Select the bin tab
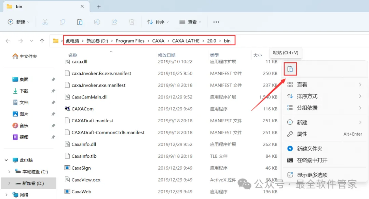The width and height of the screenshot is (369, 199). coord(46,6)
